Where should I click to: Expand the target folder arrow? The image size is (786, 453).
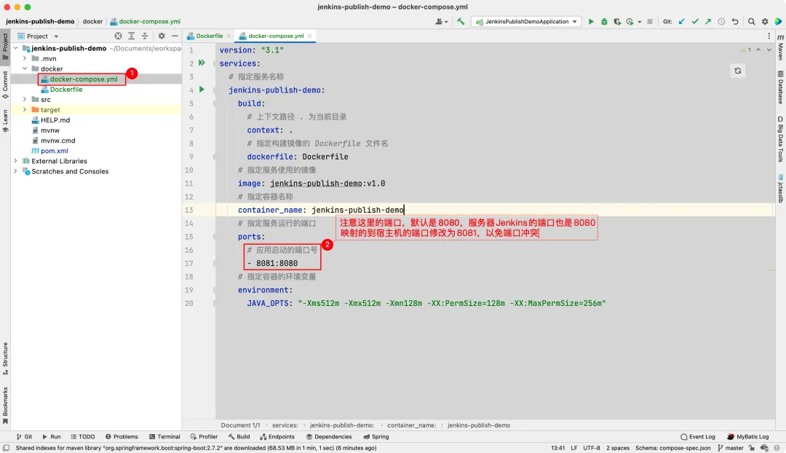(x=25, y=109)
